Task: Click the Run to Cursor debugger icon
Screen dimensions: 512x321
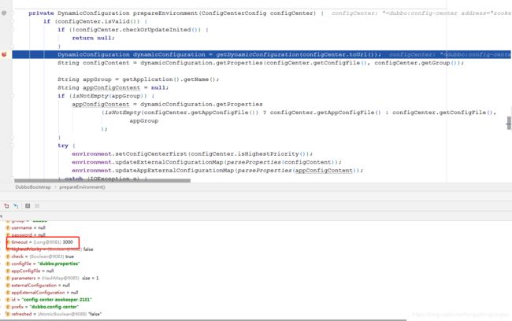Action: 16,206
